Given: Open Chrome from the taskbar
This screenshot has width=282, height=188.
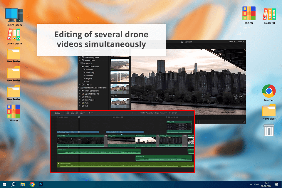Looking at the screenshot, I should tap(32, 184).
